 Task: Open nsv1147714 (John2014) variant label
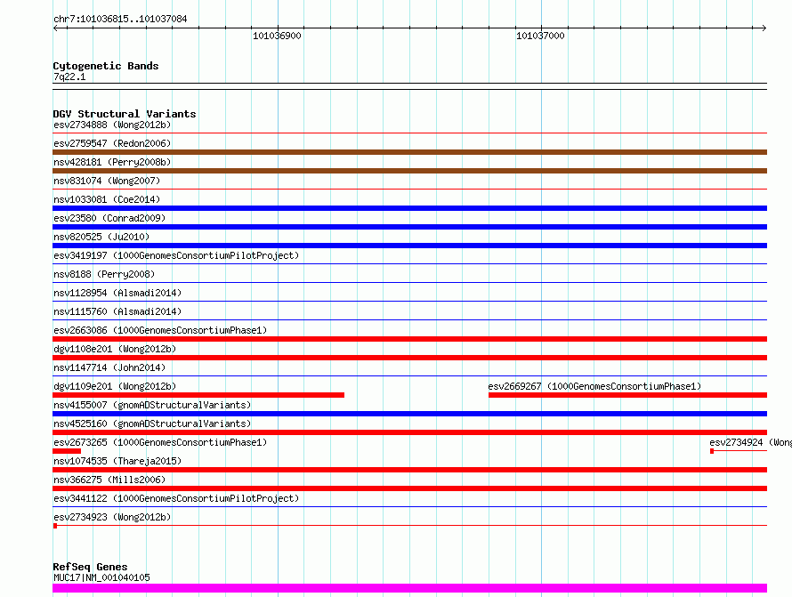click(x=109, y=367)
